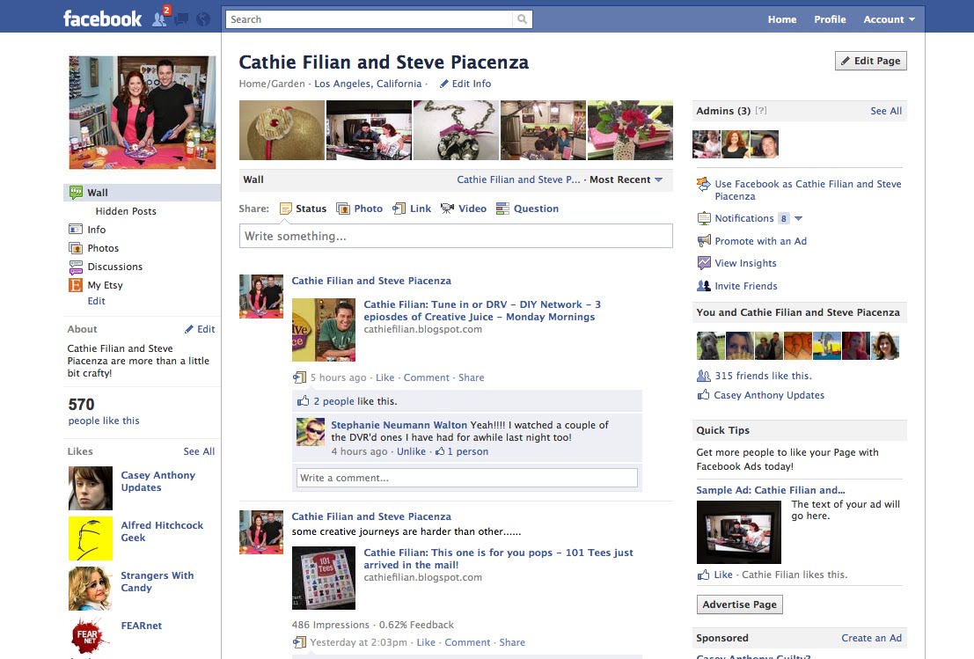Click Unlike on Stephanie's comment
Screen dimensions: 974x659
(411, 451)
